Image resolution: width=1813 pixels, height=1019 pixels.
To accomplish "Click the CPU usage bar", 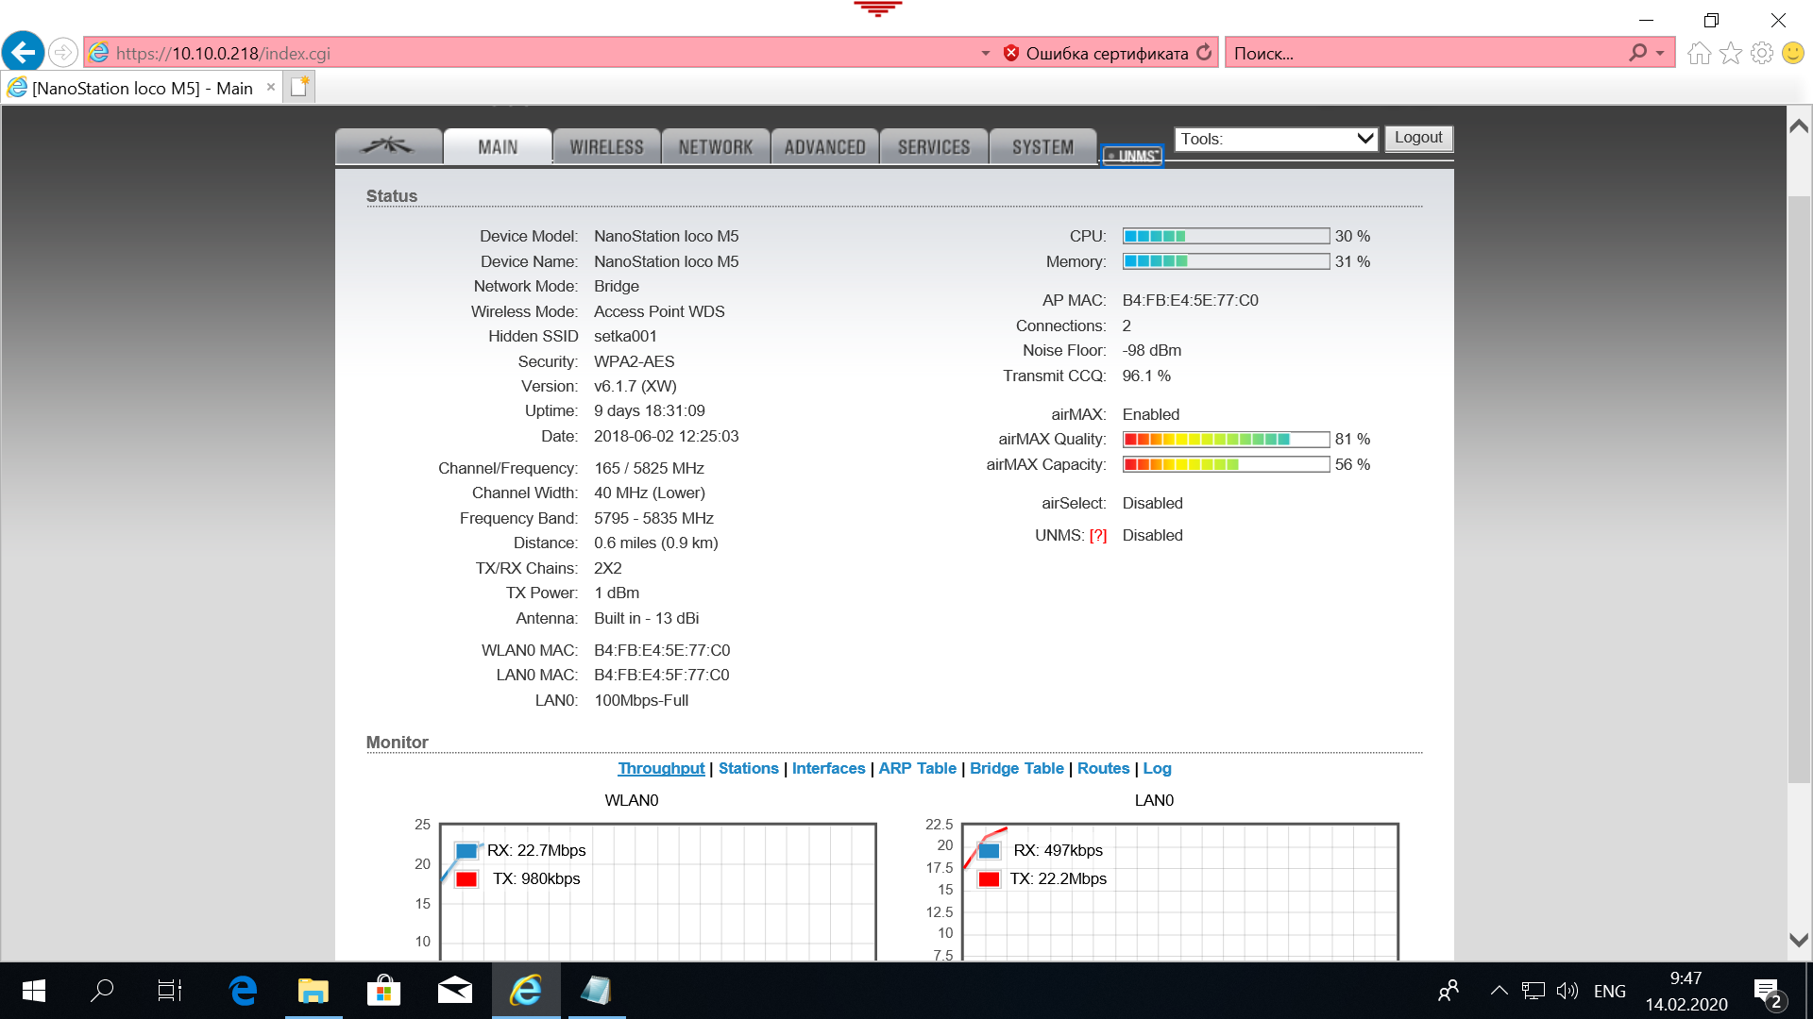I will click(1226, 236).
